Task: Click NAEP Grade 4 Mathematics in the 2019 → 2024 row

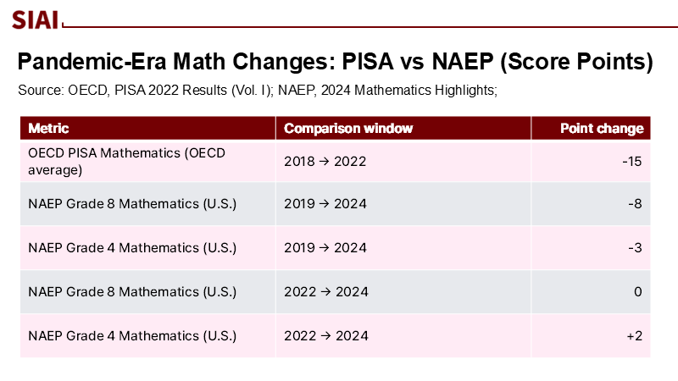Action: coord(132,247)
